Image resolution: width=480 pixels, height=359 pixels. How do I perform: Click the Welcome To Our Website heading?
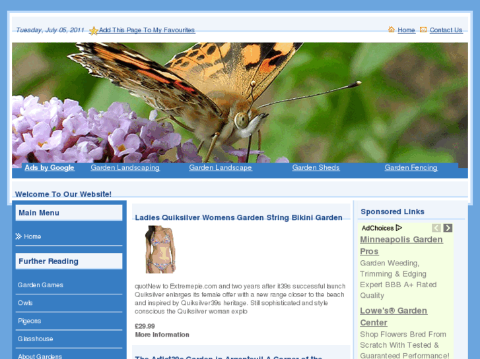click(x=63, y=194)
